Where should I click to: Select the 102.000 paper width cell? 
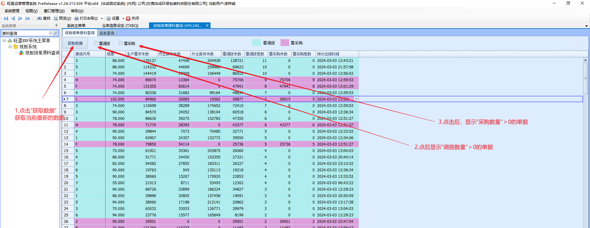116,99
